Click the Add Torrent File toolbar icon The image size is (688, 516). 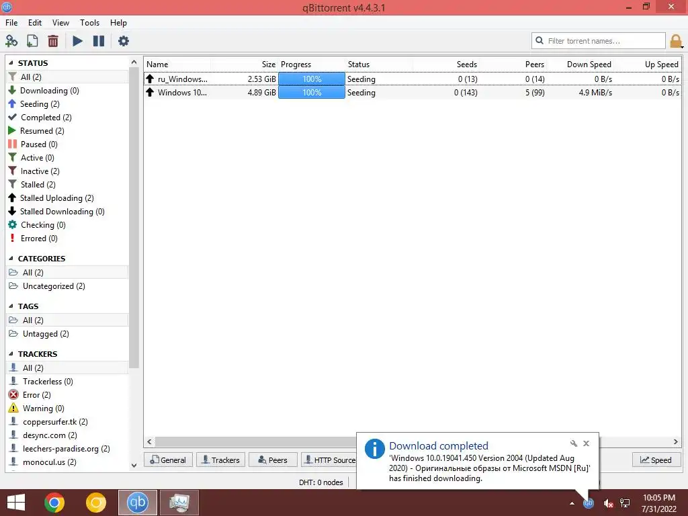32,41
